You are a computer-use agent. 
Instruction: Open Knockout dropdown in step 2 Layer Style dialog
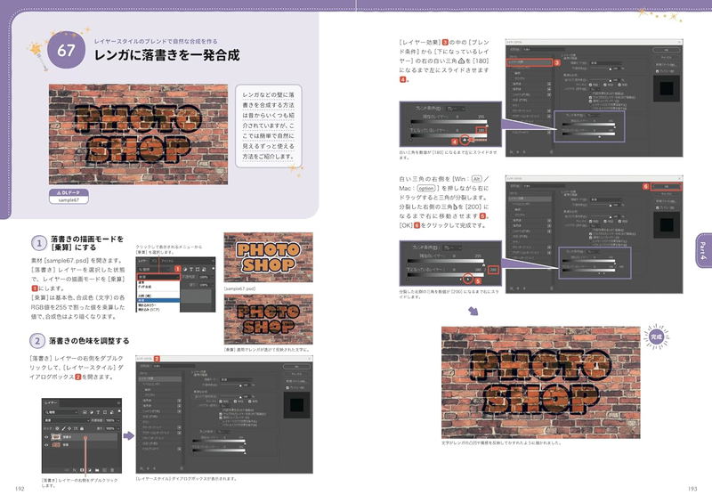point(226,405)
